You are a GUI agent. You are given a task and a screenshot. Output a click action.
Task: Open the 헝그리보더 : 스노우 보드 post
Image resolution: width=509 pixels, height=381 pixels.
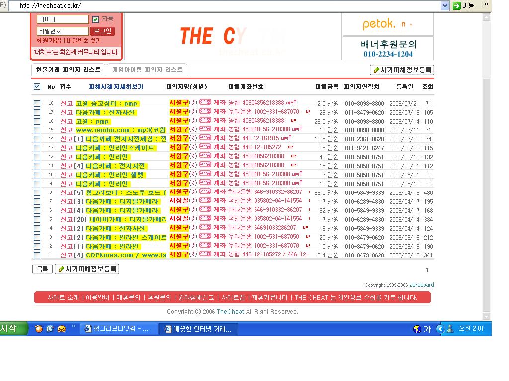coord(126,192)
